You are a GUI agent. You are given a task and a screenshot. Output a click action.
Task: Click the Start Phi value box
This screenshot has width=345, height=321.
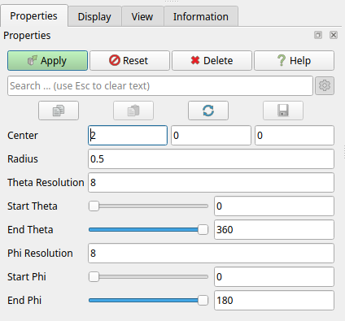tap(274, 277)
